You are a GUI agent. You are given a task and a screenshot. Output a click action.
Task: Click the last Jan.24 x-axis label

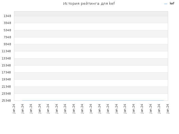coord(168,109)
